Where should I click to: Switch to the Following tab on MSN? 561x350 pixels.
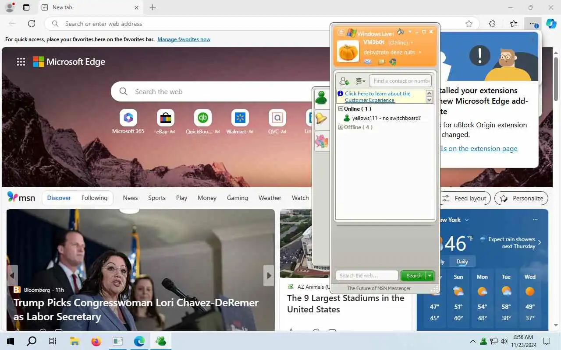coord(94,198)
